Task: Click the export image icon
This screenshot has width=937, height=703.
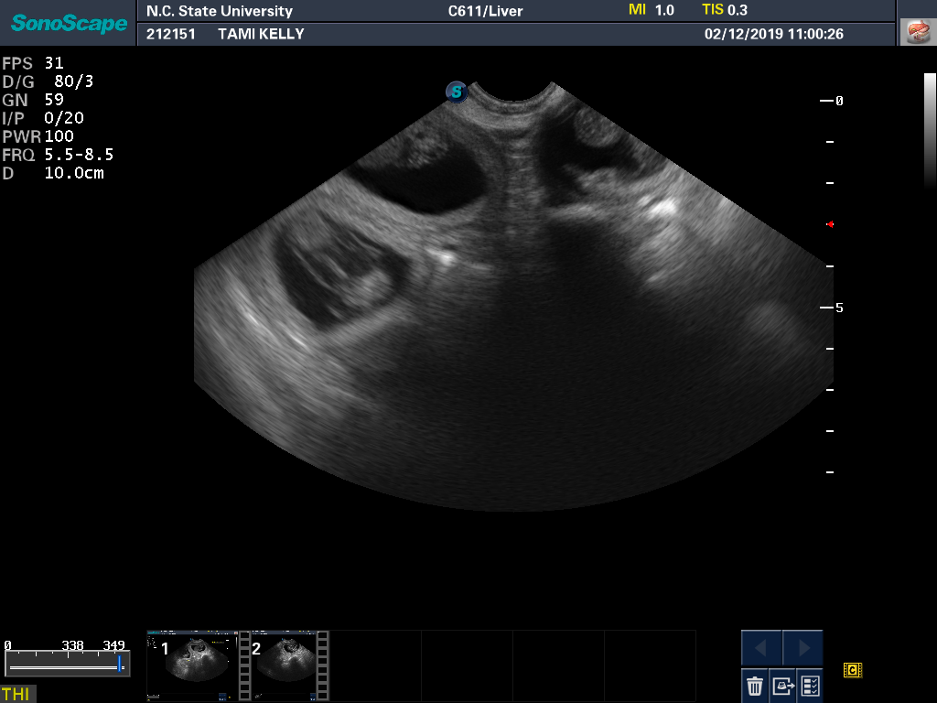Action: [x=782, y=685]
